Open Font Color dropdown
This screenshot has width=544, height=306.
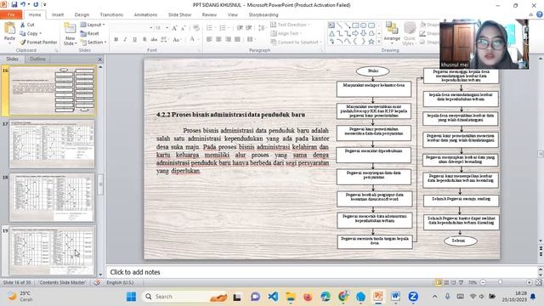point(197,40)
